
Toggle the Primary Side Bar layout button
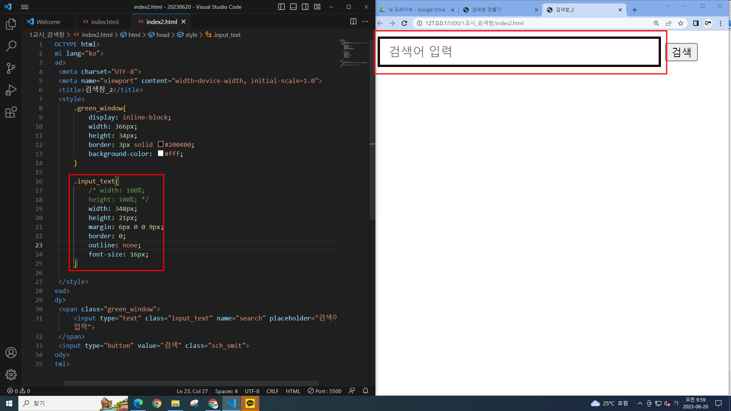click(x=281, y=7)
